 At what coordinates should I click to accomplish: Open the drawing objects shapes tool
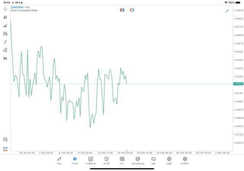click(x=5, y=50)
